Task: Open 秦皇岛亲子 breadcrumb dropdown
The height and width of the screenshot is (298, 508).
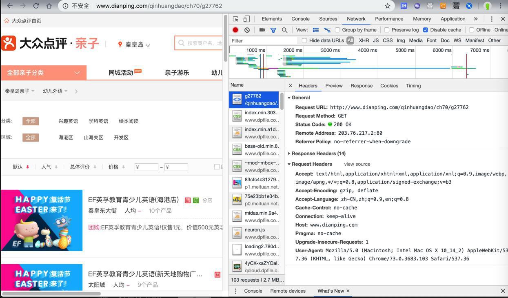Action: (20, 91)
